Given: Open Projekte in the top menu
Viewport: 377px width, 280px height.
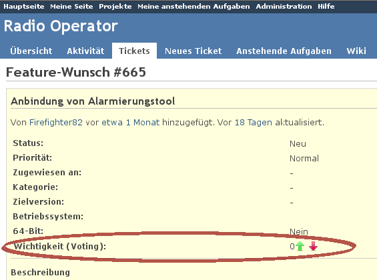Looking at the screenshot, I should 115,6.
